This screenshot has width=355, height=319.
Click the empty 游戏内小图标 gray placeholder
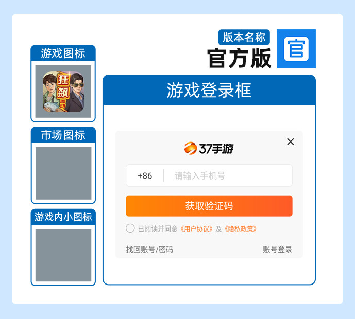click(63, 255)
